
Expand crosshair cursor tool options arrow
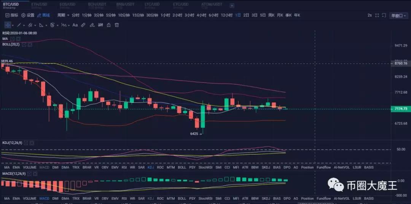pos(13,25)
